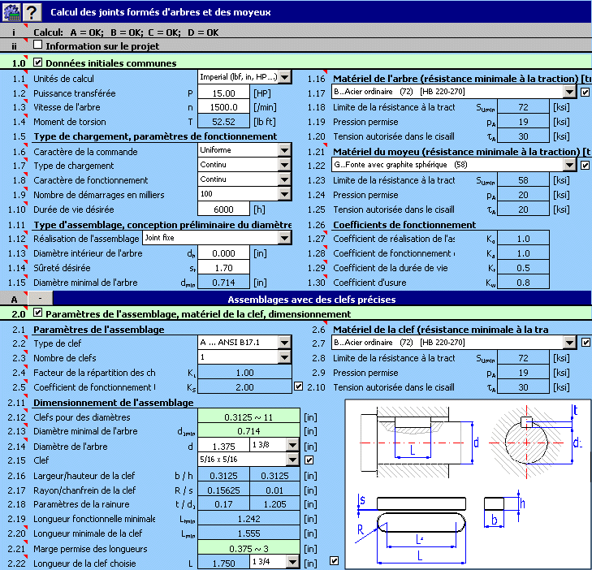592x570 pixels.
Task: Click key Limite de la résistance value 72 in row 2.8
Action: click(523, 358)
